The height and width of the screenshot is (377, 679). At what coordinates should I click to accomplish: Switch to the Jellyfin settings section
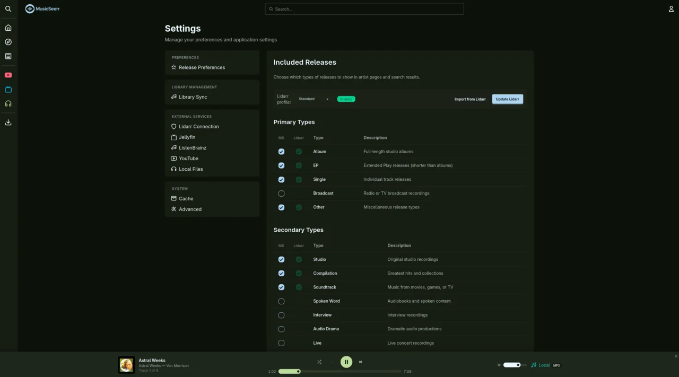pyautogui.click(x=187, y=137)
